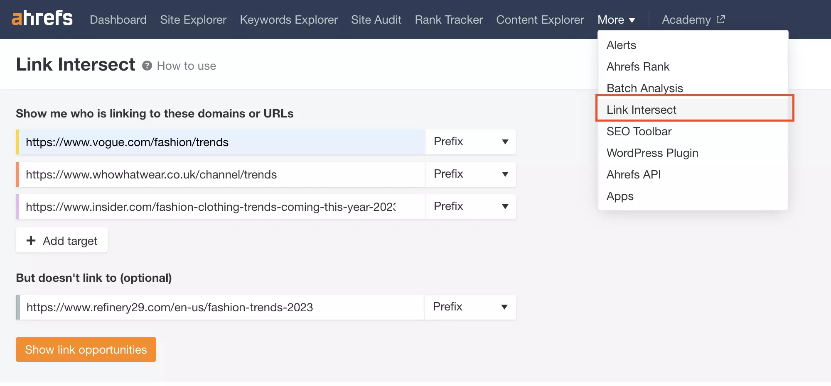Focus the whowhatwear.co.uk URL field
The height and width of the screenshot is (386, 831).
pyautogui.click(x=222, y=174)
